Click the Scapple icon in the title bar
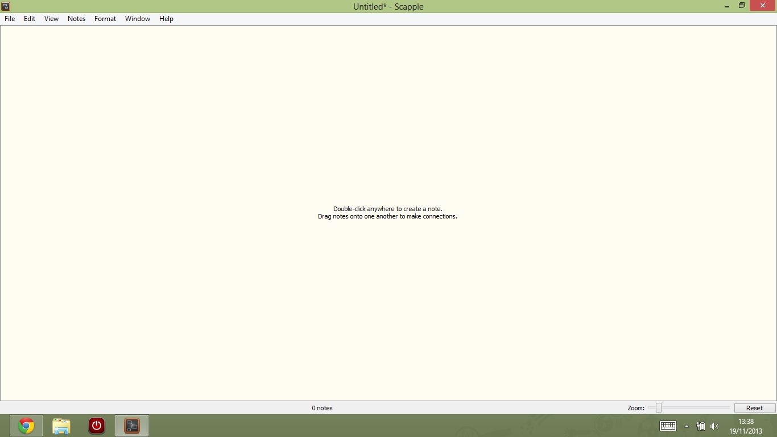777x437 pixels. [6, 6]
